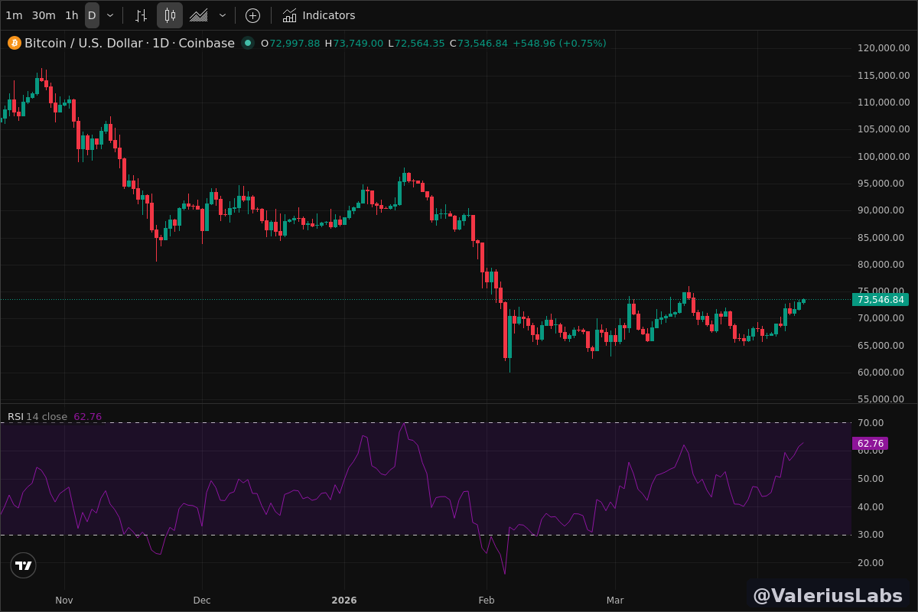The image size is (918, 612).
Task: Click the RSI 14 close indicator label
Action: (x=37, y=417)
